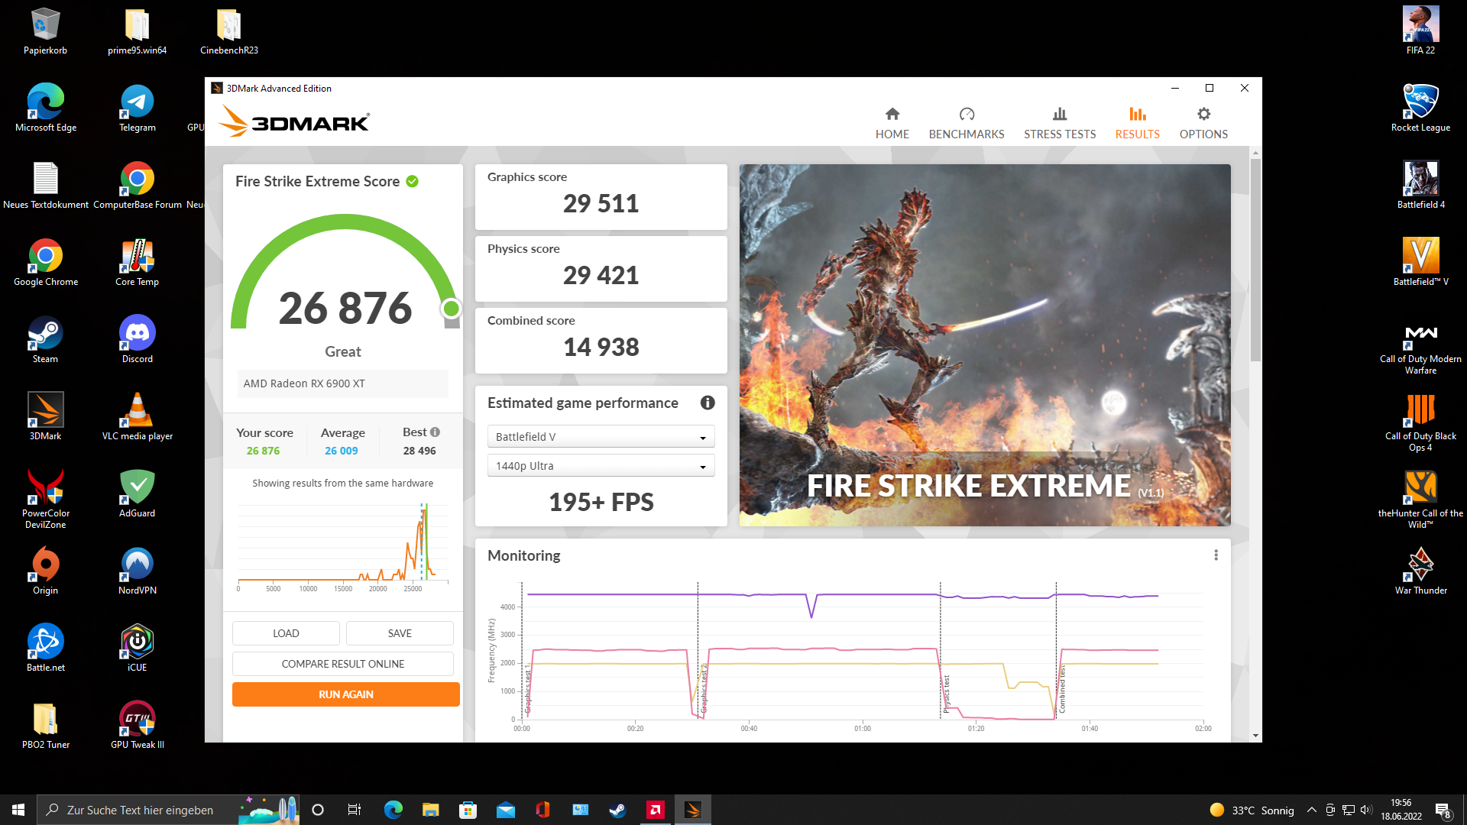Open the PBO2 Tuner folder icon
1467x825 pixels.
[x=46, y=726]
